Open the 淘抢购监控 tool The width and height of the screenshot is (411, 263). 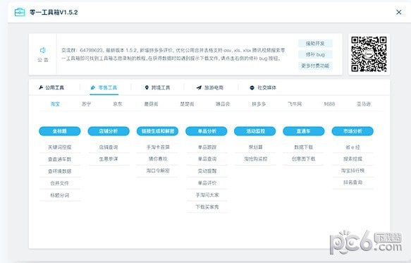256,159
